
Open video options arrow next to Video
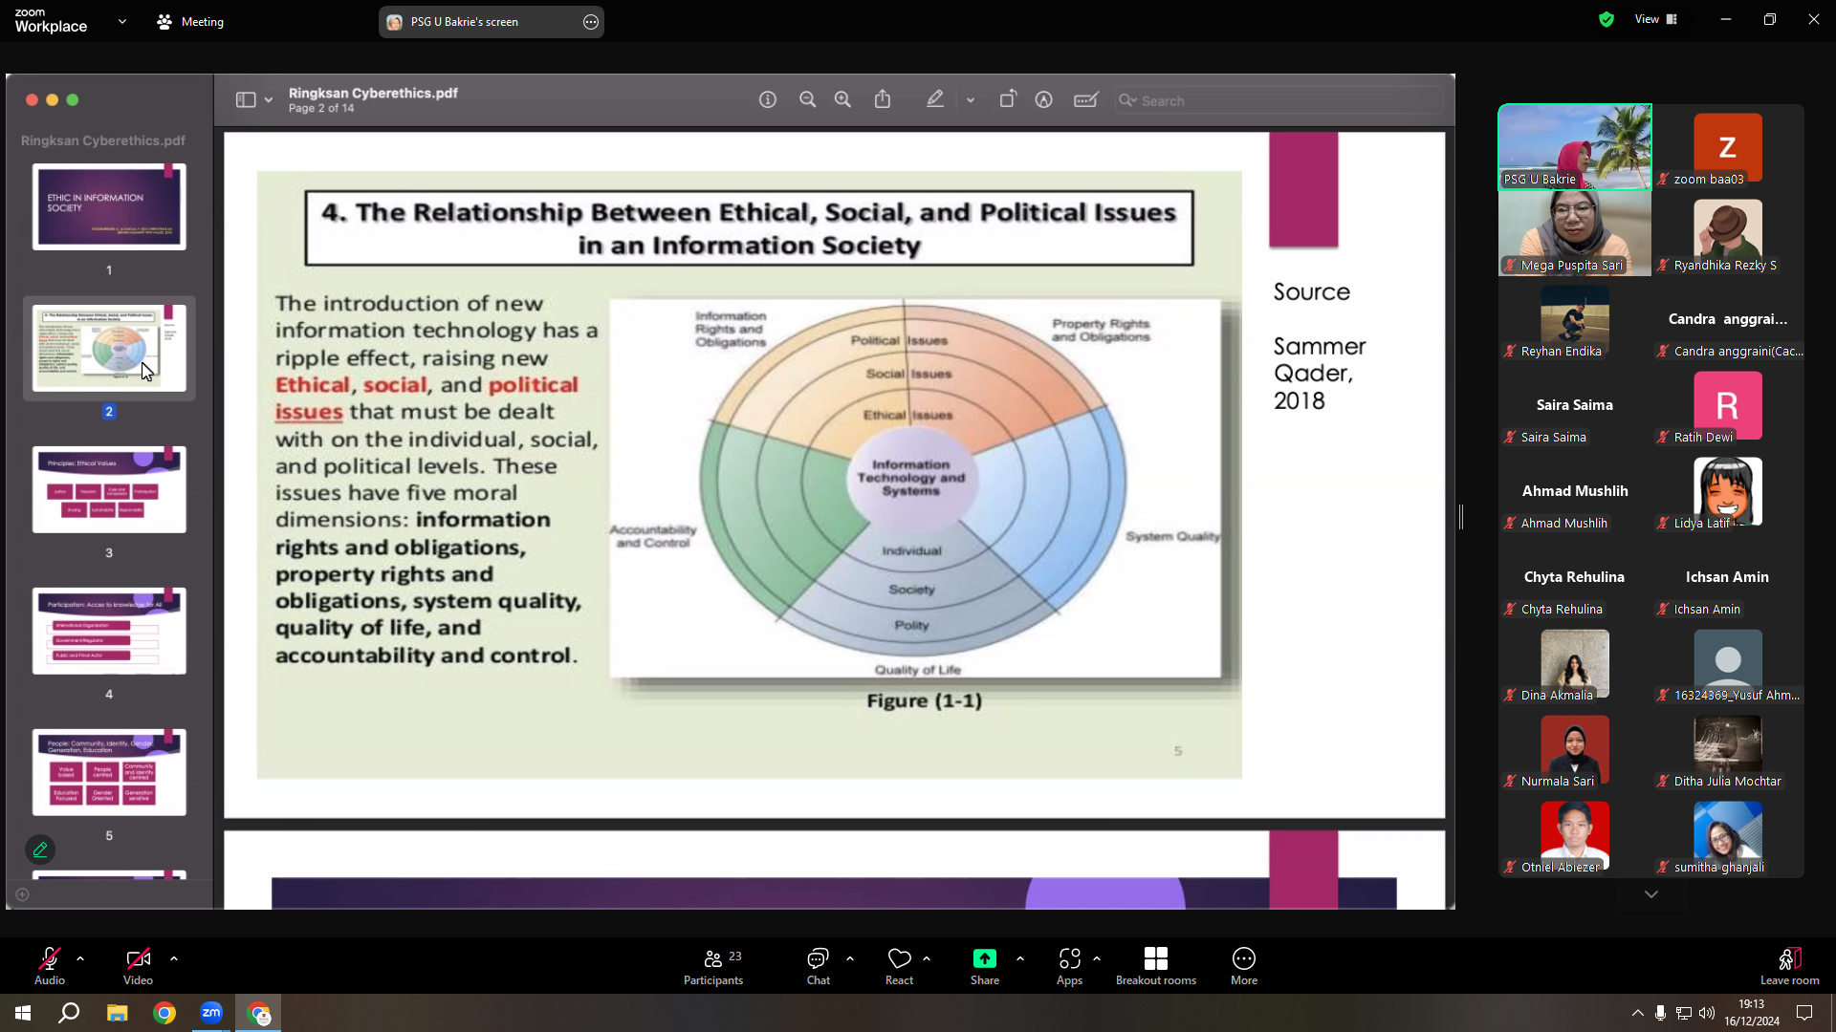tap(174, 957)
